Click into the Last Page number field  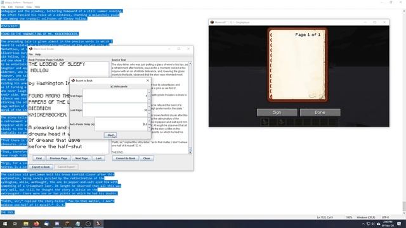point(115,110)
